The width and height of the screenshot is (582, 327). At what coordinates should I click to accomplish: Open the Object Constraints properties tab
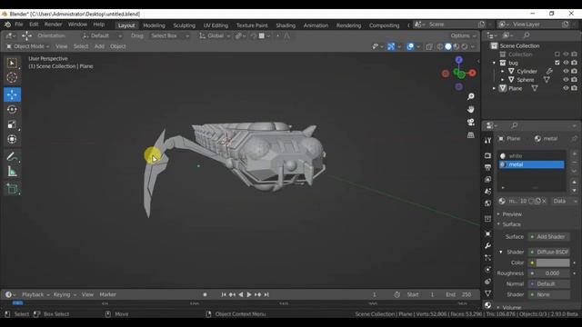pos(487,282)
